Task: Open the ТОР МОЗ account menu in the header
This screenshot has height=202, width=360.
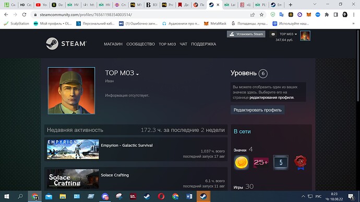Action: click(x=288, y=34)
